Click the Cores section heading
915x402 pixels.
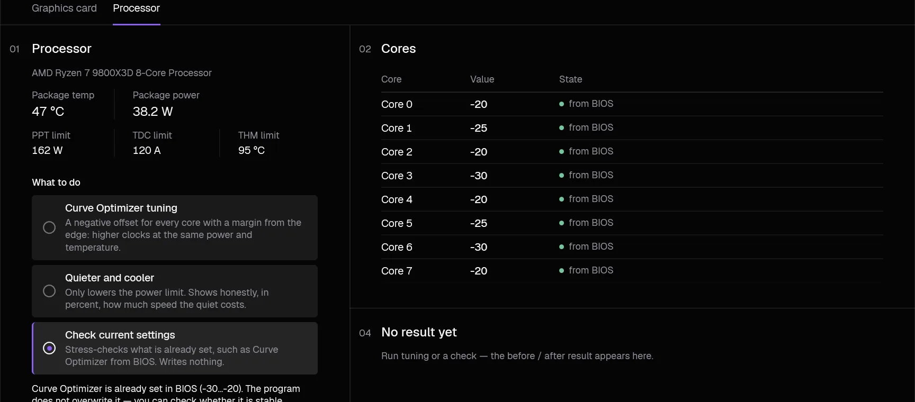(398, 49)
